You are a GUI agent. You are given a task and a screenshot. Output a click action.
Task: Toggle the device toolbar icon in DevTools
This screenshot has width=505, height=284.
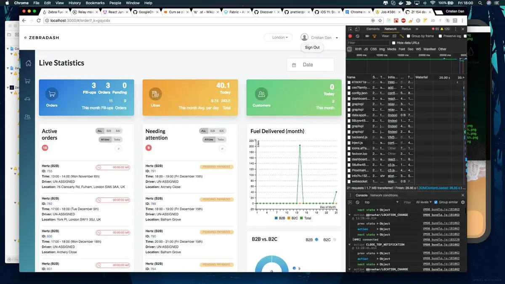(x=357, y=29)
